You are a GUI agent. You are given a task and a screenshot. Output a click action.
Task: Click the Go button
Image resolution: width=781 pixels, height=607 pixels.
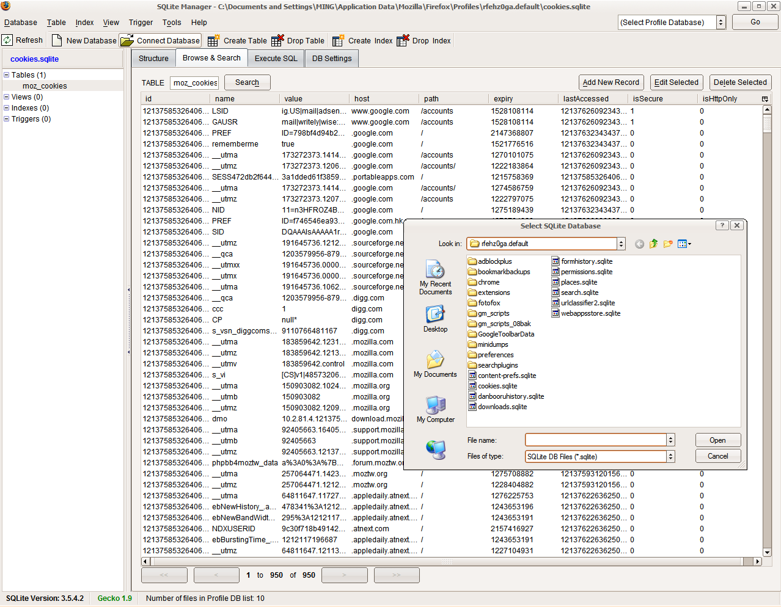tap(755, 22)
